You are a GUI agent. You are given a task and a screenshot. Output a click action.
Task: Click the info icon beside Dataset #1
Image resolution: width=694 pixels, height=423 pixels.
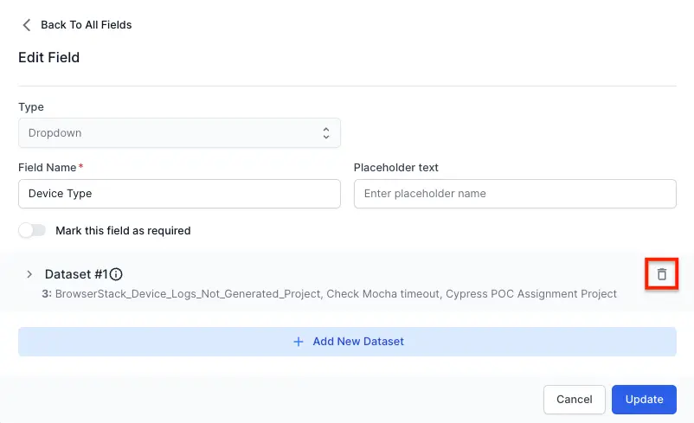click(x=116, y=274)
